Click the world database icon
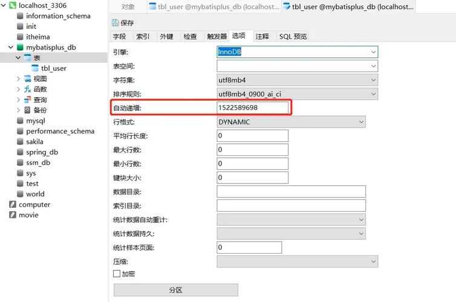The width and height of the screenshot is (456, 302). [x=20, y=194]
